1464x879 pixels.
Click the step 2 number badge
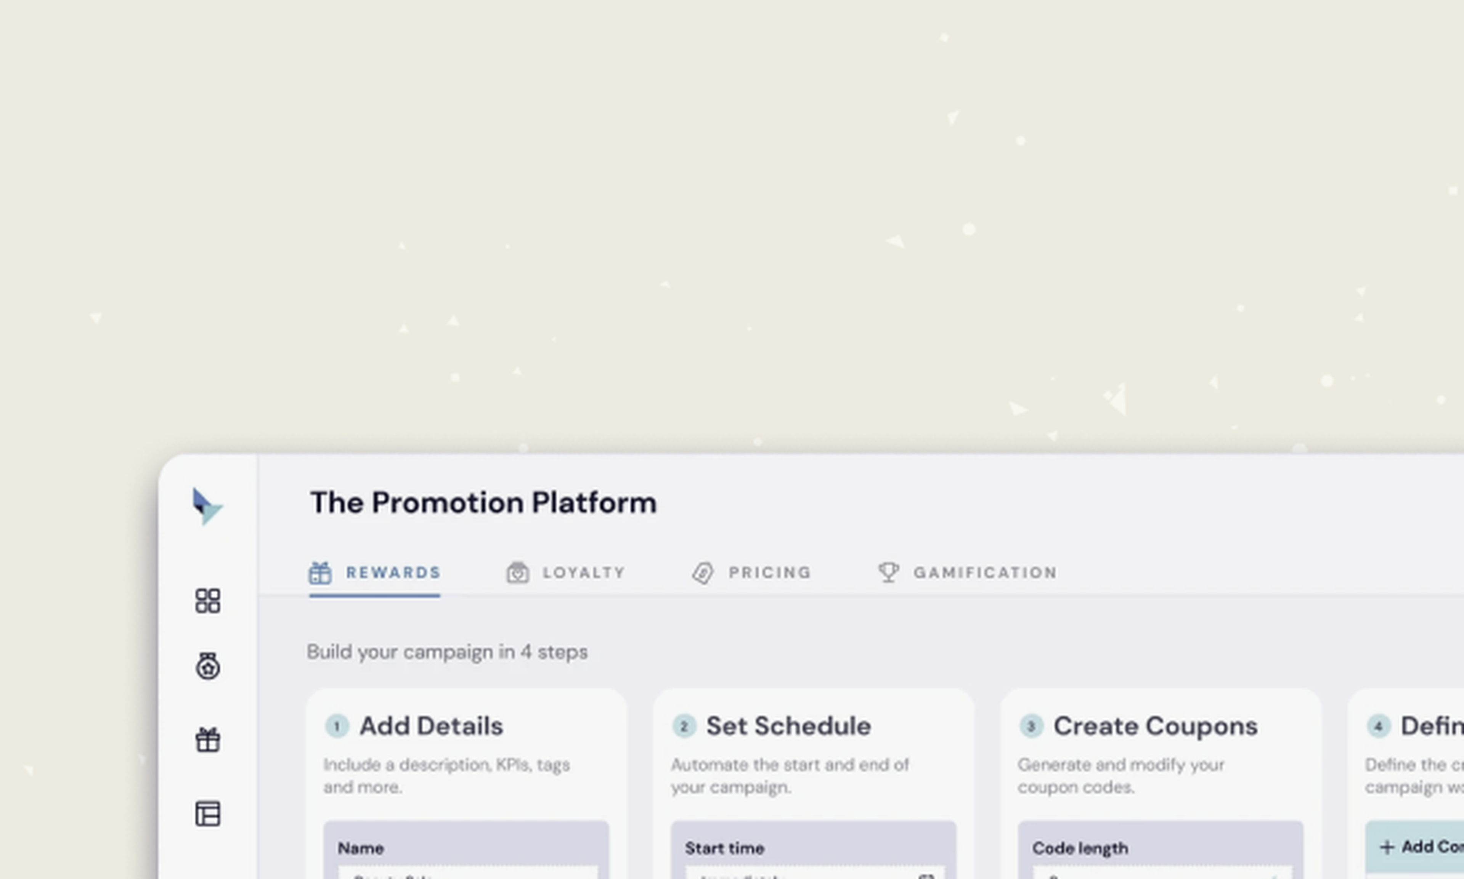[684, 726]
